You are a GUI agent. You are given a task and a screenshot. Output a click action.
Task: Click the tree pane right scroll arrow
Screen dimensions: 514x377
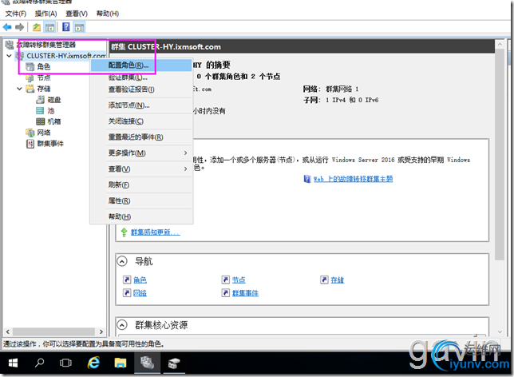pos(101,331)
